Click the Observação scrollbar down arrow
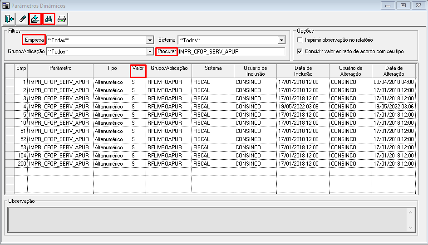This screenshot has width=428, height=245. coord(411,228)
